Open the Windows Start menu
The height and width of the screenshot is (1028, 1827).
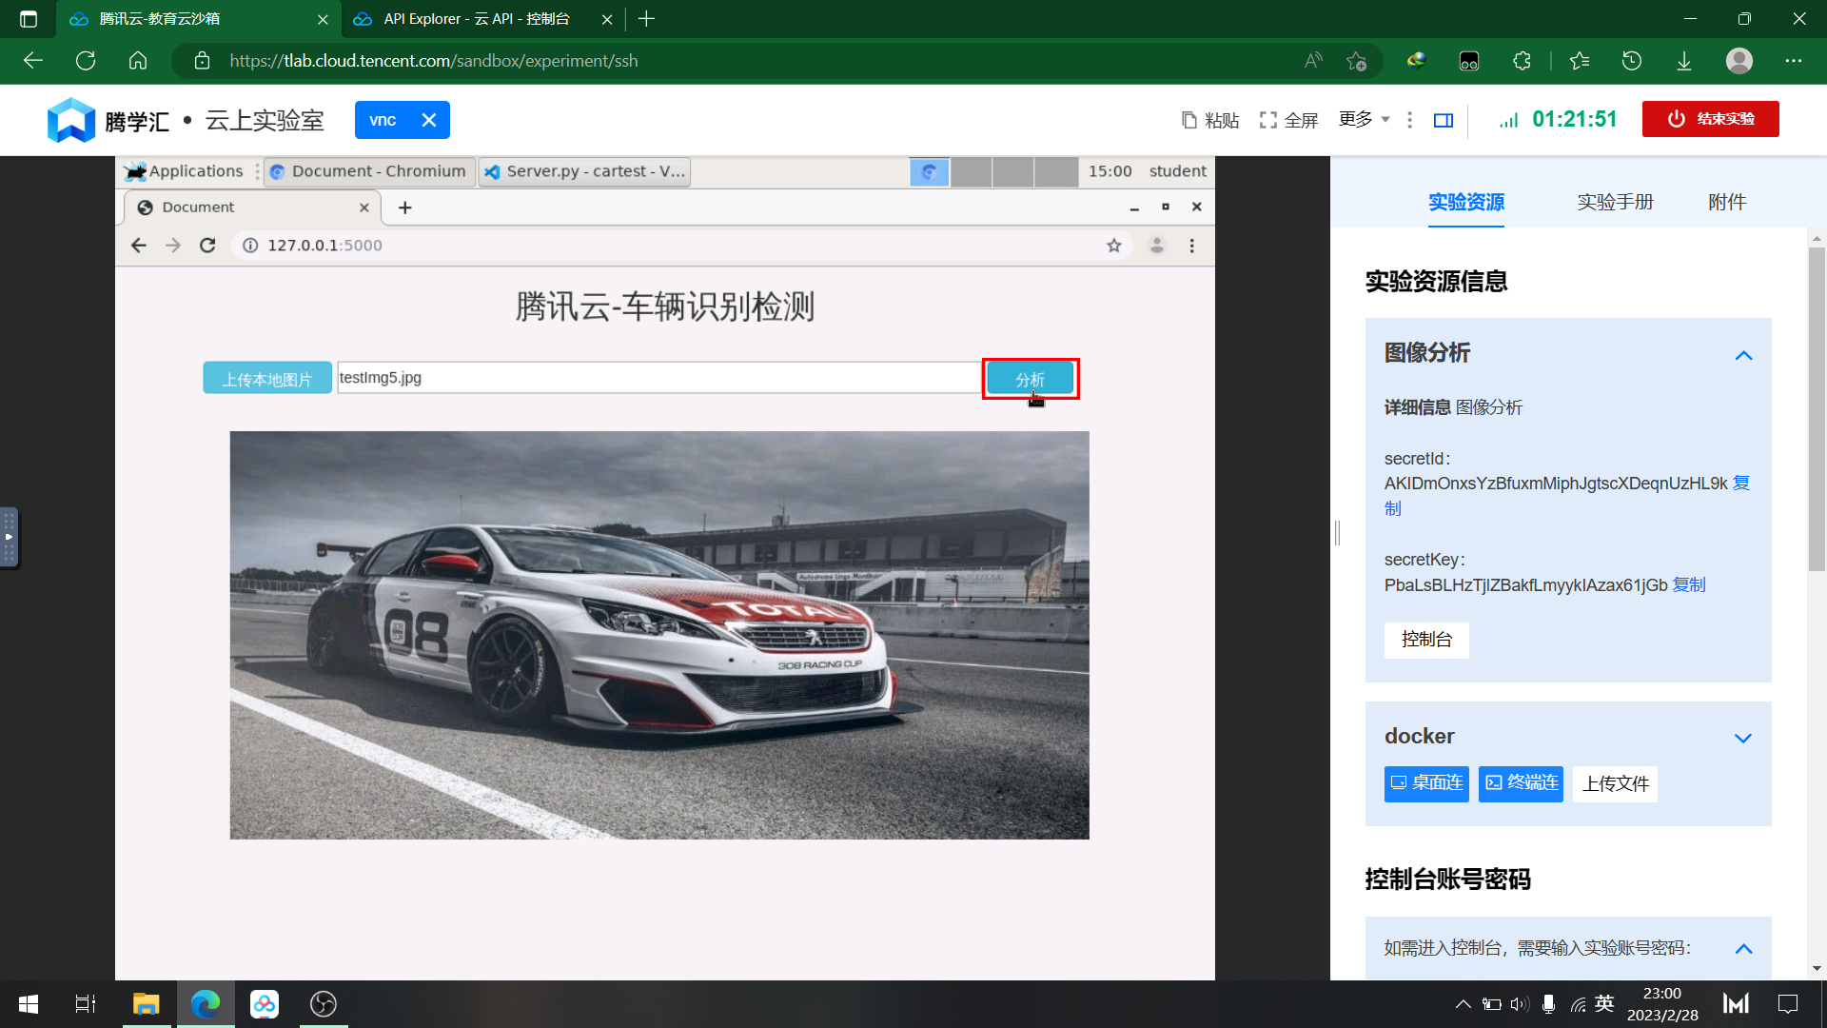point(29,1004)
